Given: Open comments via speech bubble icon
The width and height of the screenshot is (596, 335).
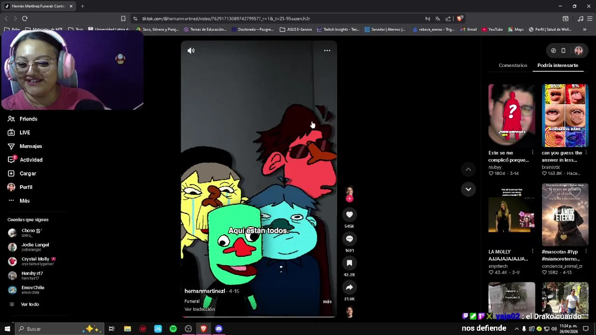Looking at the screenshot, I should (x=349, y=239).
